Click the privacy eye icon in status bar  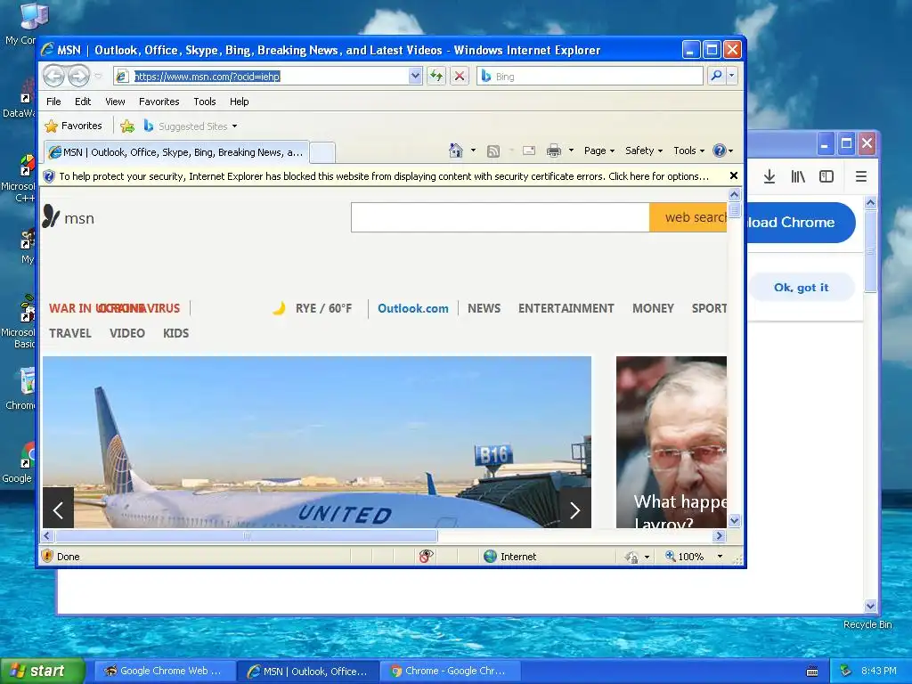pos(427,556)
